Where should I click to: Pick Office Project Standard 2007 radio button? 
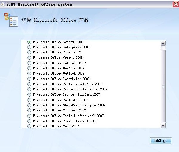pos(29,94)
